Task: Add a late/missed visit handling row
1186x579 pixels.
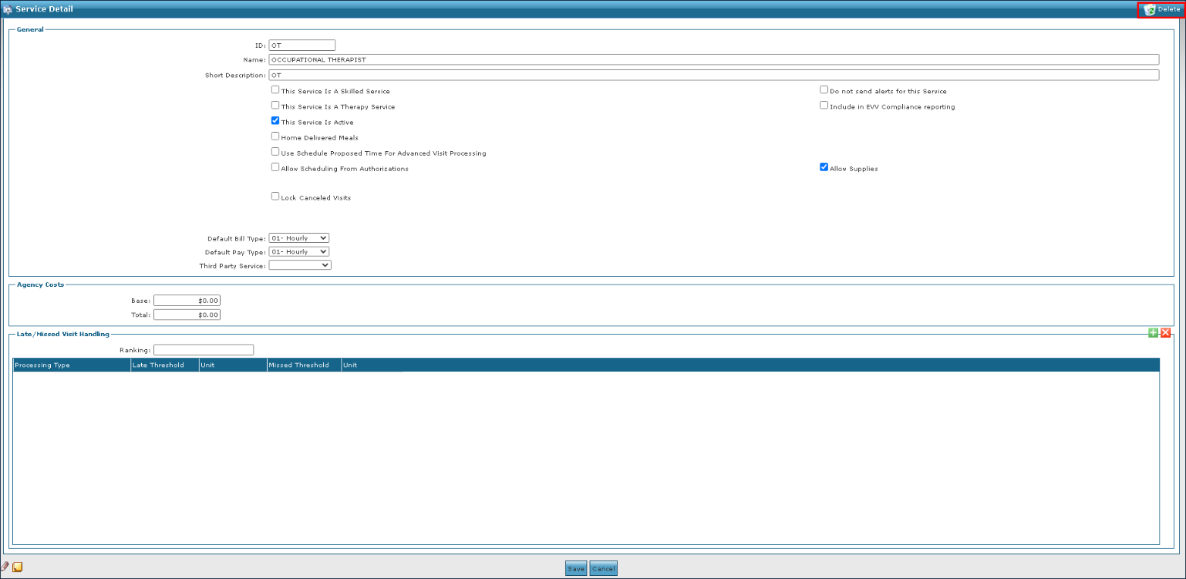Action: pos(1153,332)
